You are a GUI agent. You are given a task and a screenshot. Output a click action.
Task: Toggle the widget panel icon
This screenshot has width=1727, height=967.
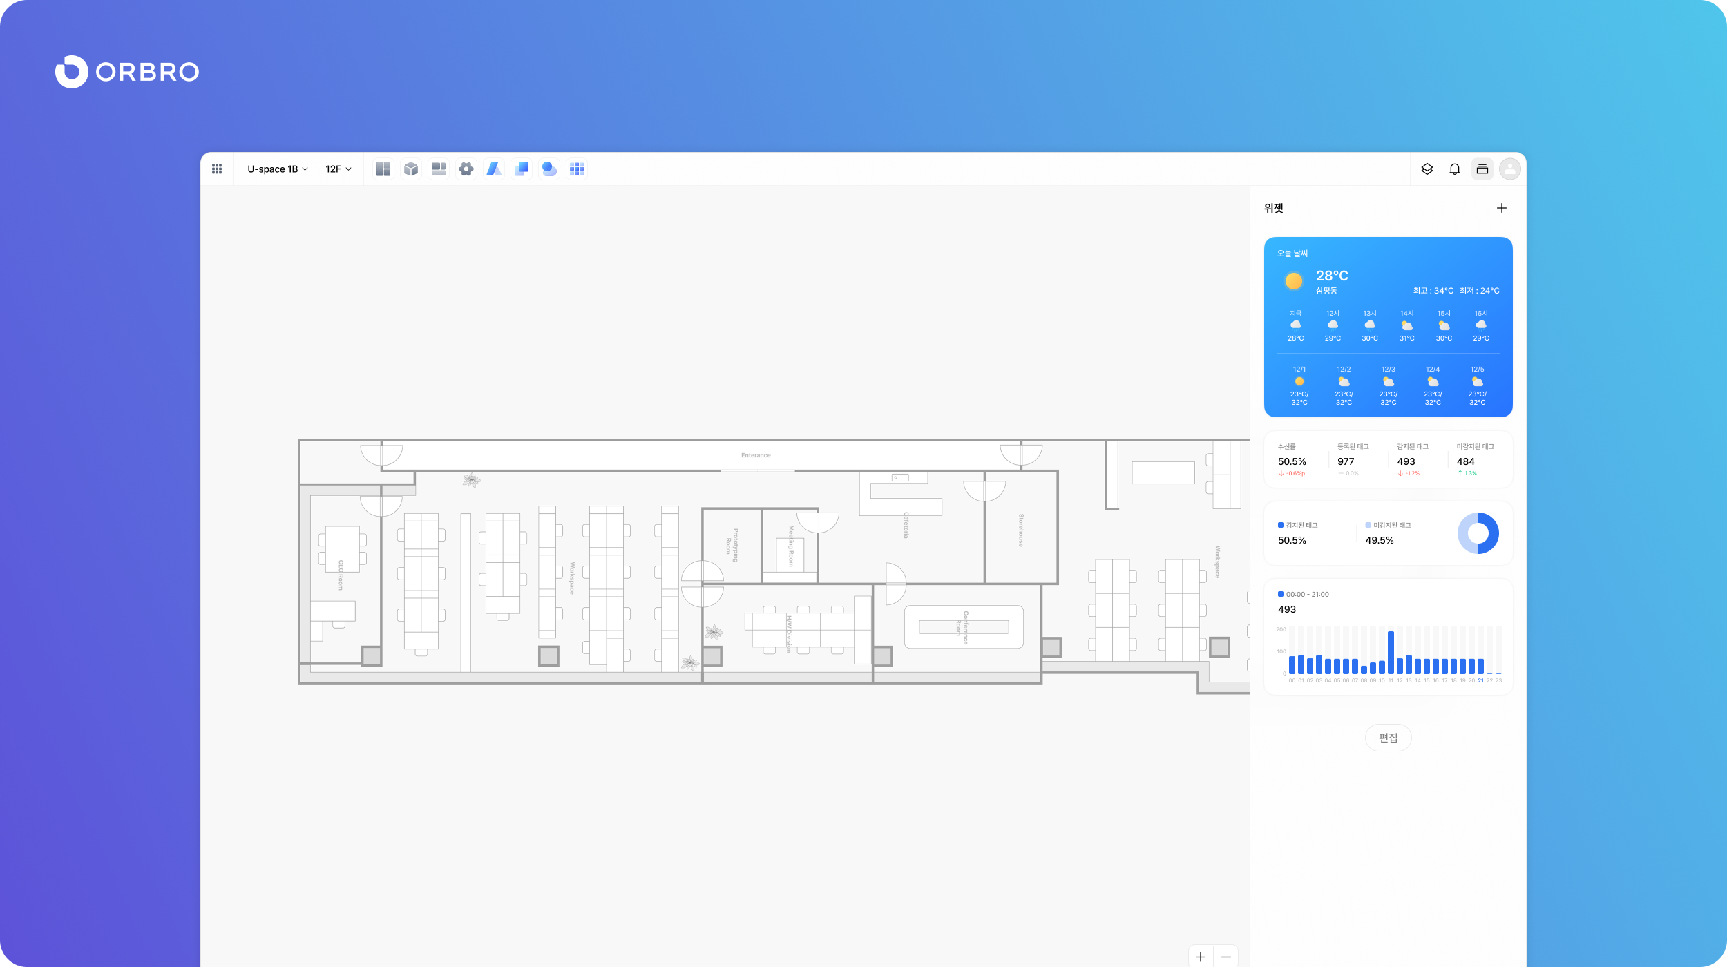pos(1482,169)
